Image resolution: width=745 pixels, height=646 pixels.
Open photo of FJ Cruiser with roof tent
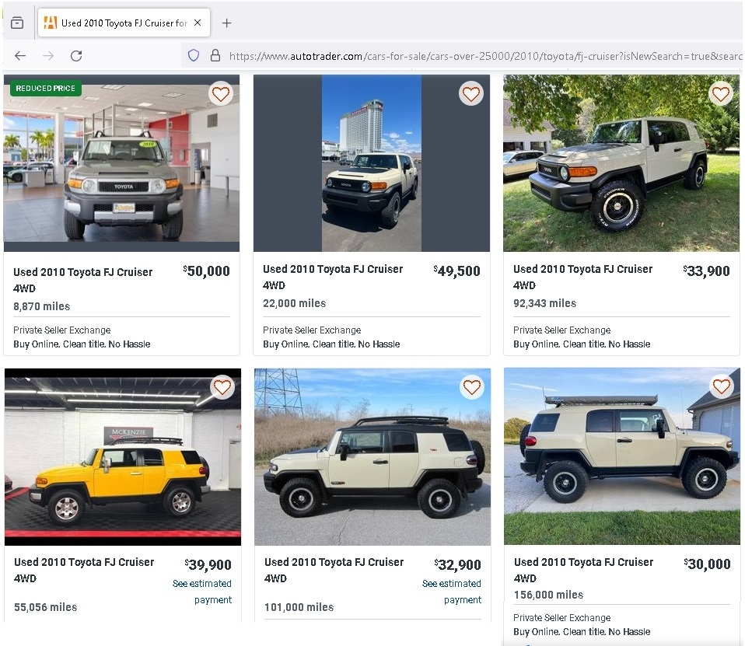coord(622,456)
